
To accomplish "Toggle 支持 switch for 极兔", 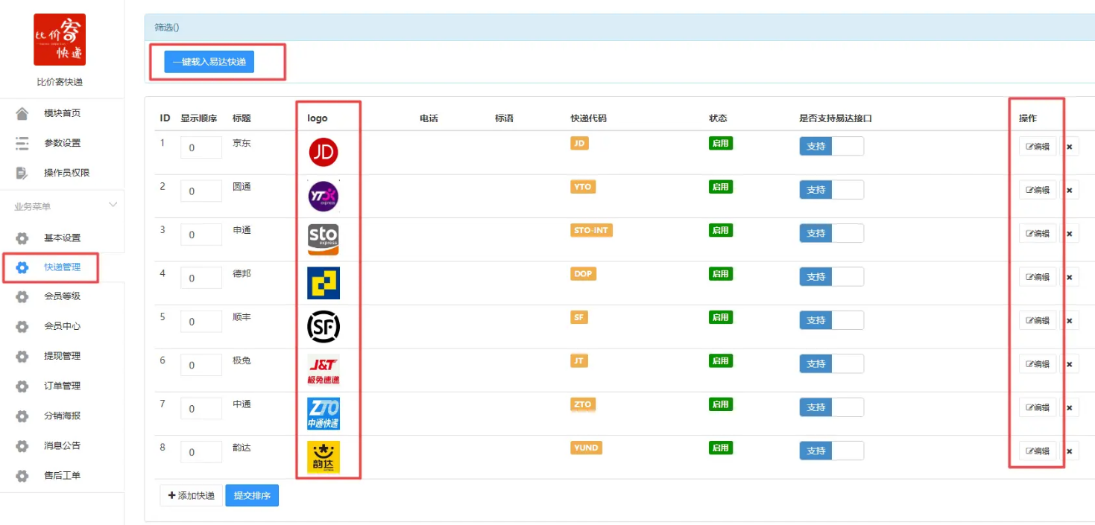I will tap(831, 363).
